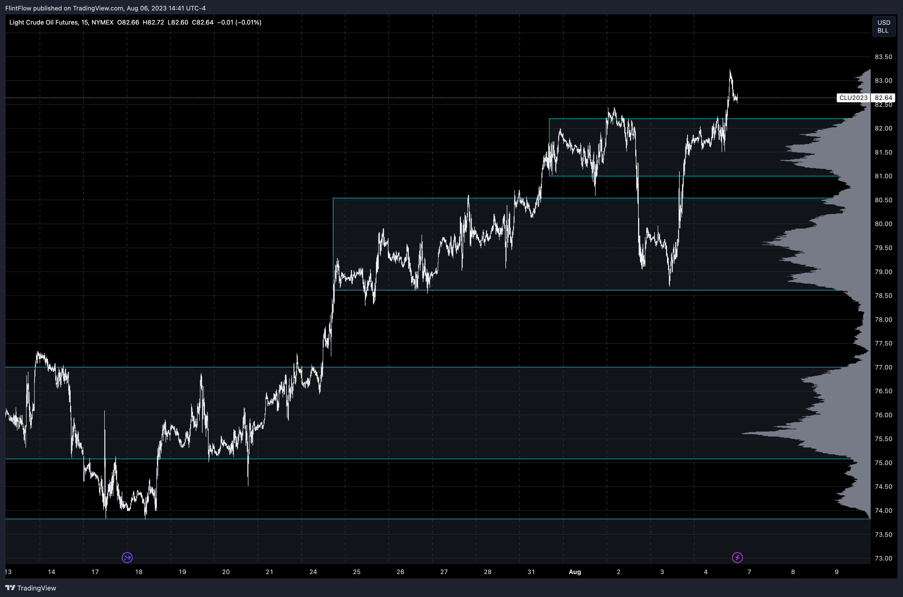Click the 2 date label on time axis
Screen dimensions: 903x597
pos(619,572)
